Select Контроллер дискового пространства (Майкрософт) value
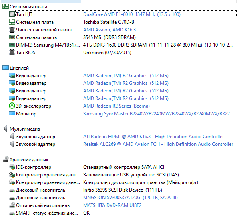243x221 pixels. coord(141,182)
